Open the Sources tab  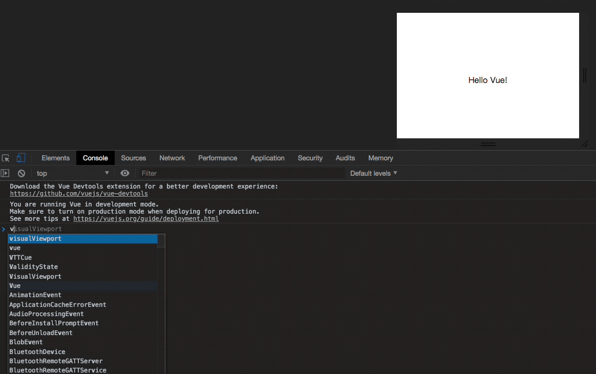(x=134, y=158)
